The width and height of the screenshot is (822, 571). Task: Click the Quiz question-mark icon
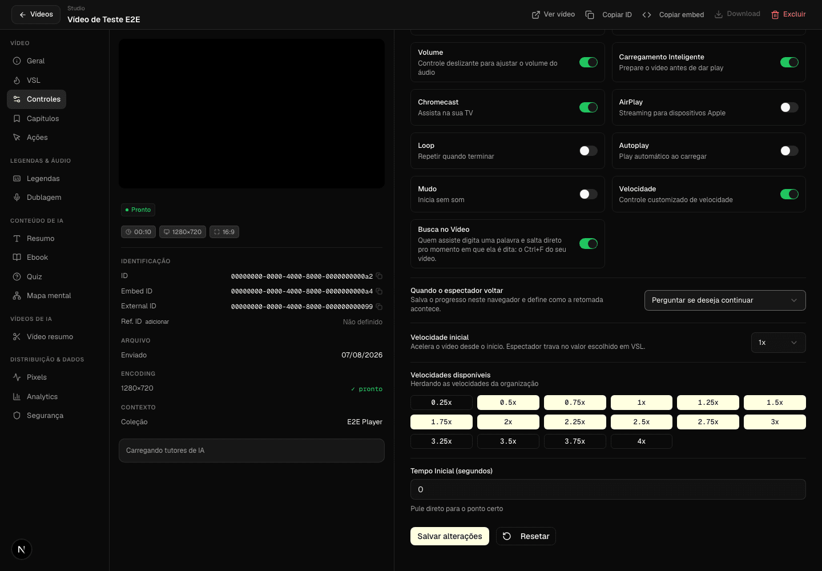(x=17, y=277)
